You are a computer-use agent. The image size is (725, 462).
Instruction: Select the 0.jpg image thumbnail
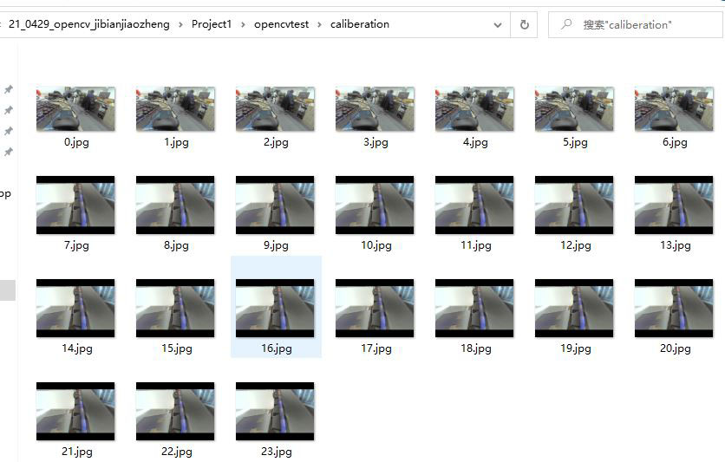(75, 109)
